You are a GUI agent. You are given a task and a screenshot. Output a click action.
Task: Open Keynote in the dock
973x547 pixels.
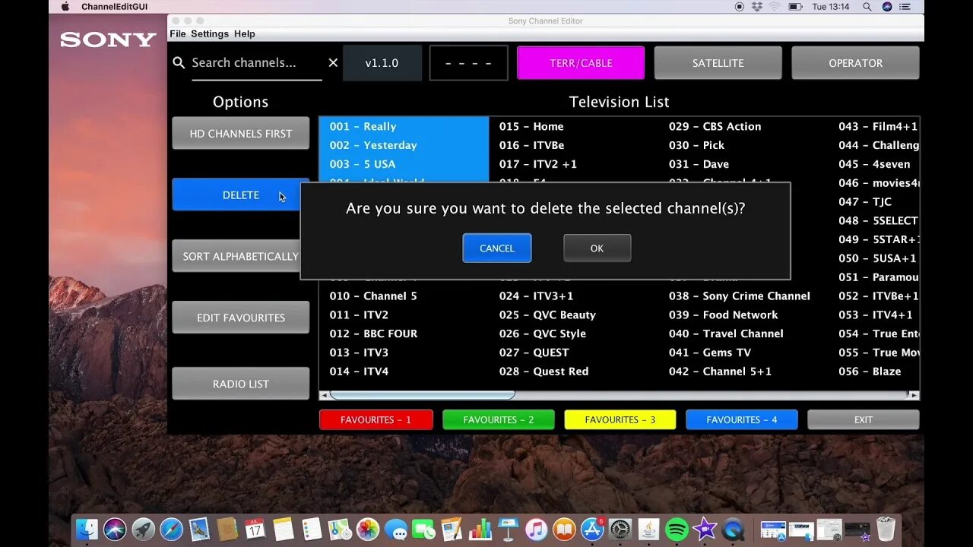click(508, 530)
